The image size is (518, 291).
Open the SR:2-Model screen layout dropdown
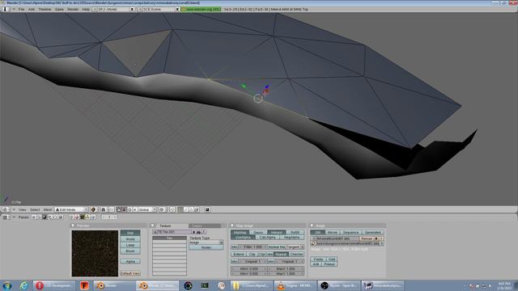[95, 9]
